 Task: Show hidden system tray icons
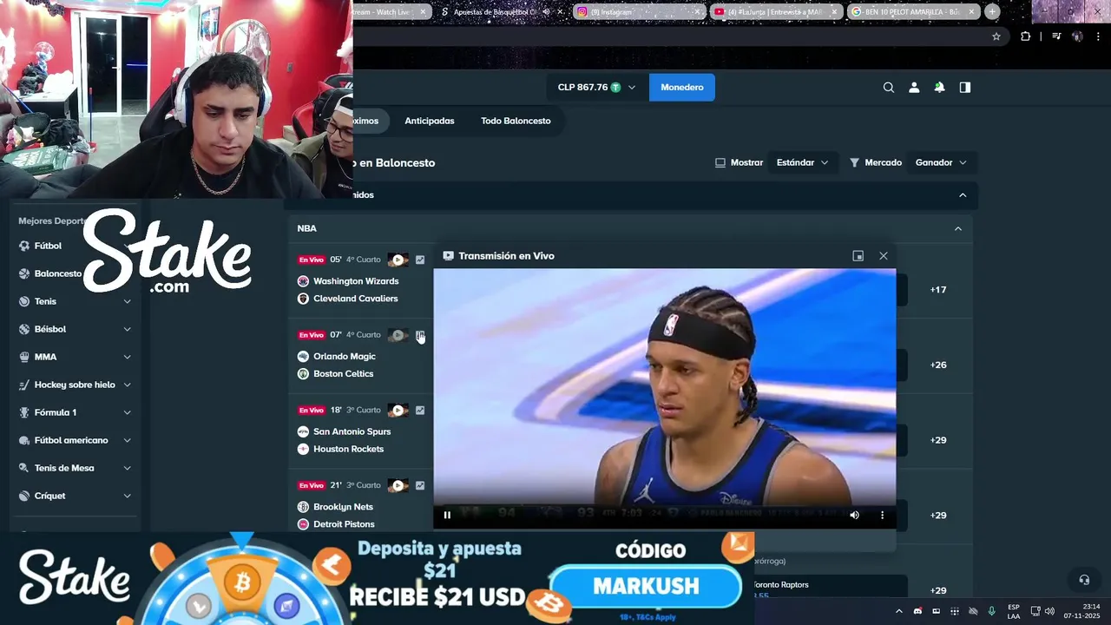click(x=899, y=611)
